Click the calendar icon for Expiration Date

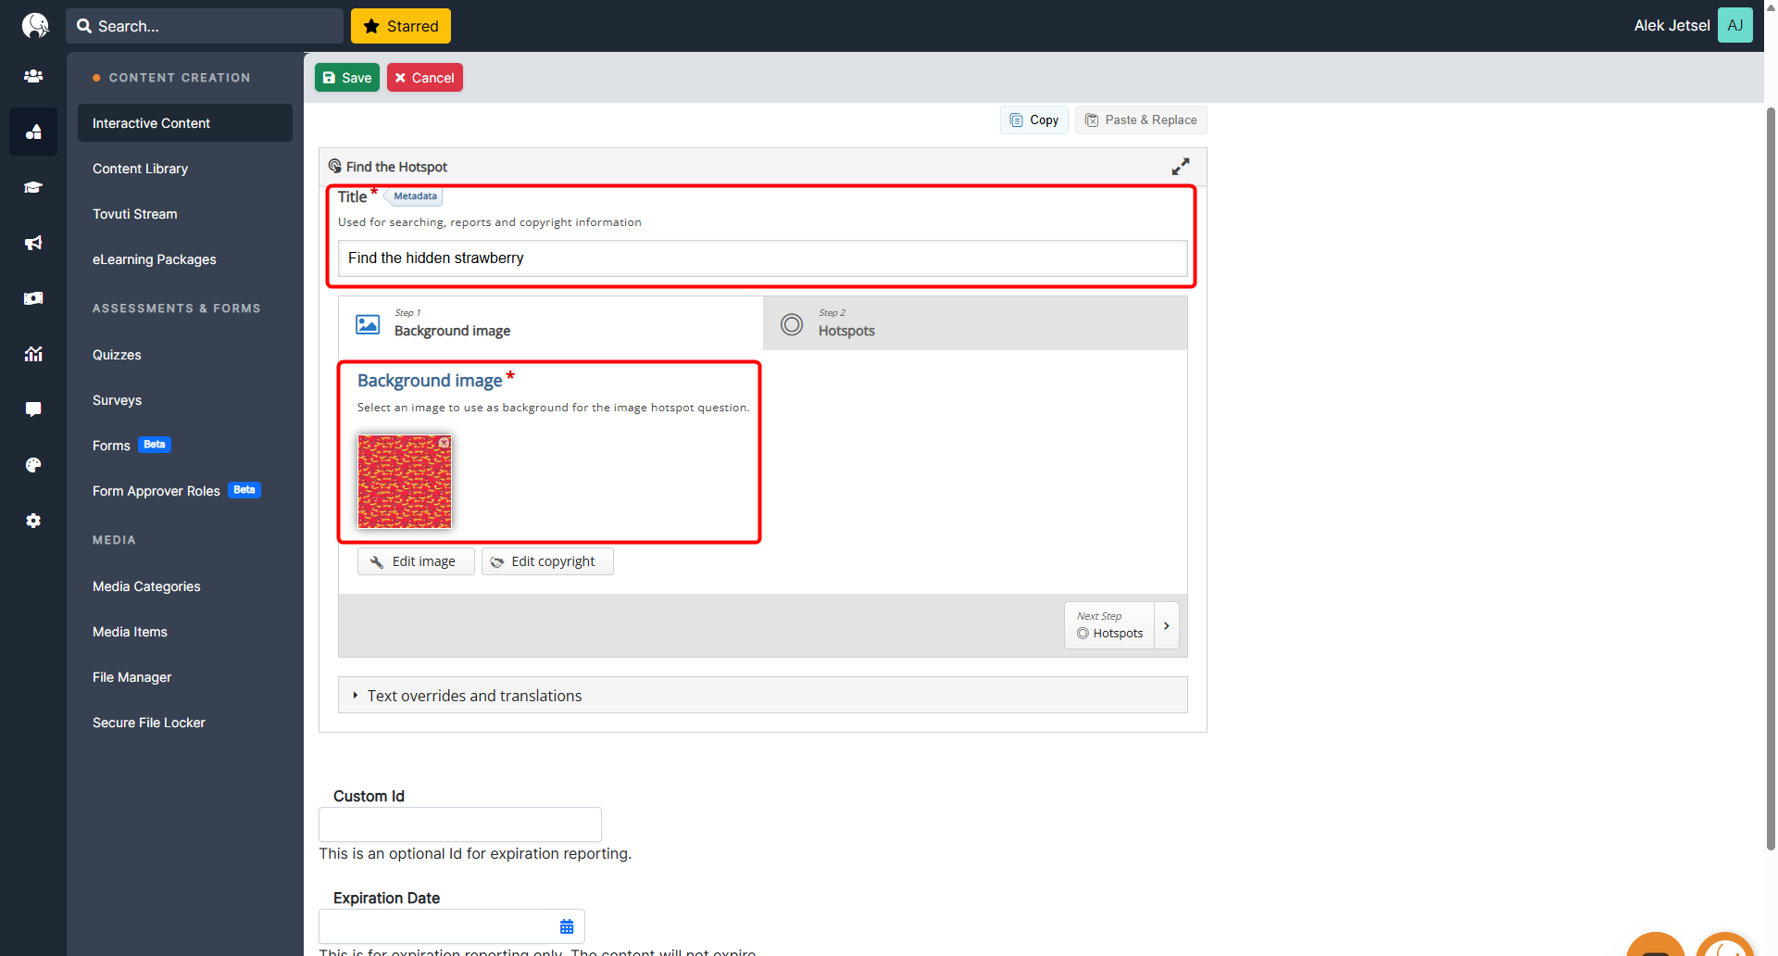click(x=567, y=926)
